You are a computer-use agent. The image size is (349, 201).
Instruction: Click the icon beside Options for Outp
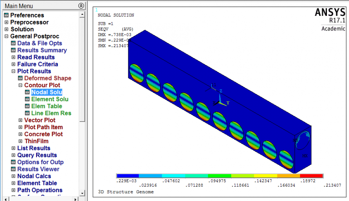(13, 162)
